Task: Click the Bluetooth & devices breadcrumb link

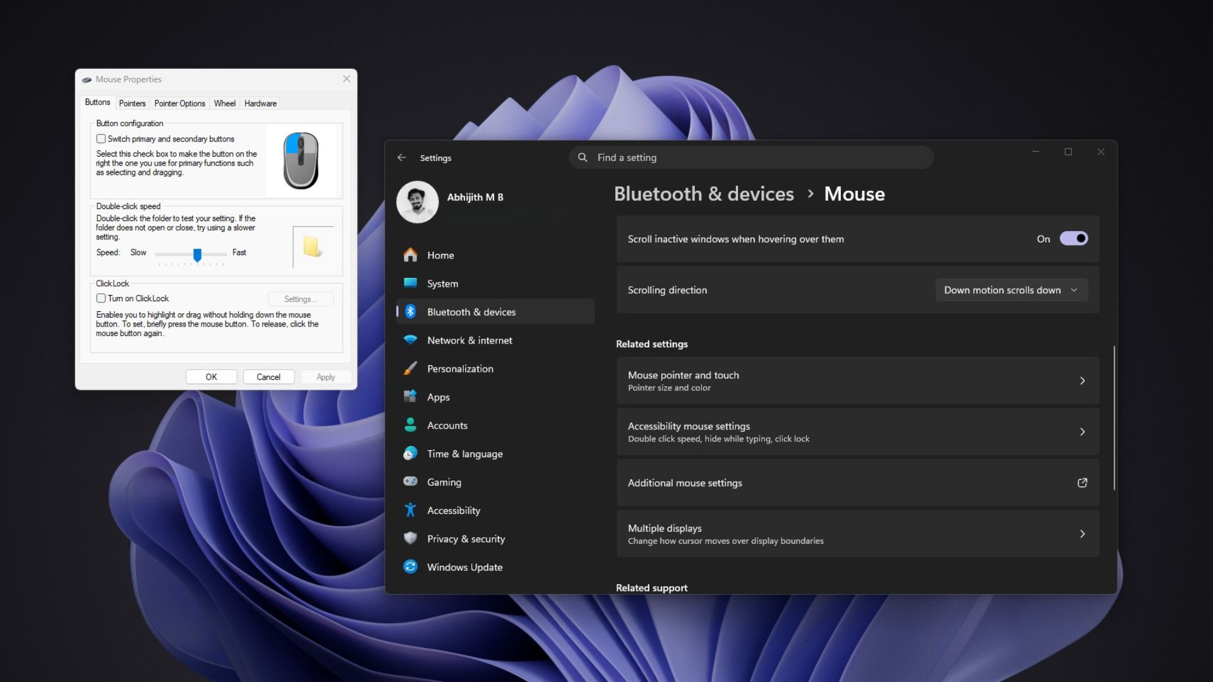Action: (704, 194)
